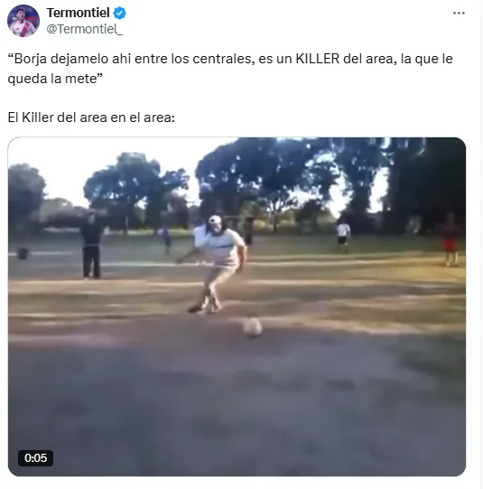Click the word "centrales" in the tweet
The width and height of the screenshot is (483, 489).
click(x=222, y=59)
